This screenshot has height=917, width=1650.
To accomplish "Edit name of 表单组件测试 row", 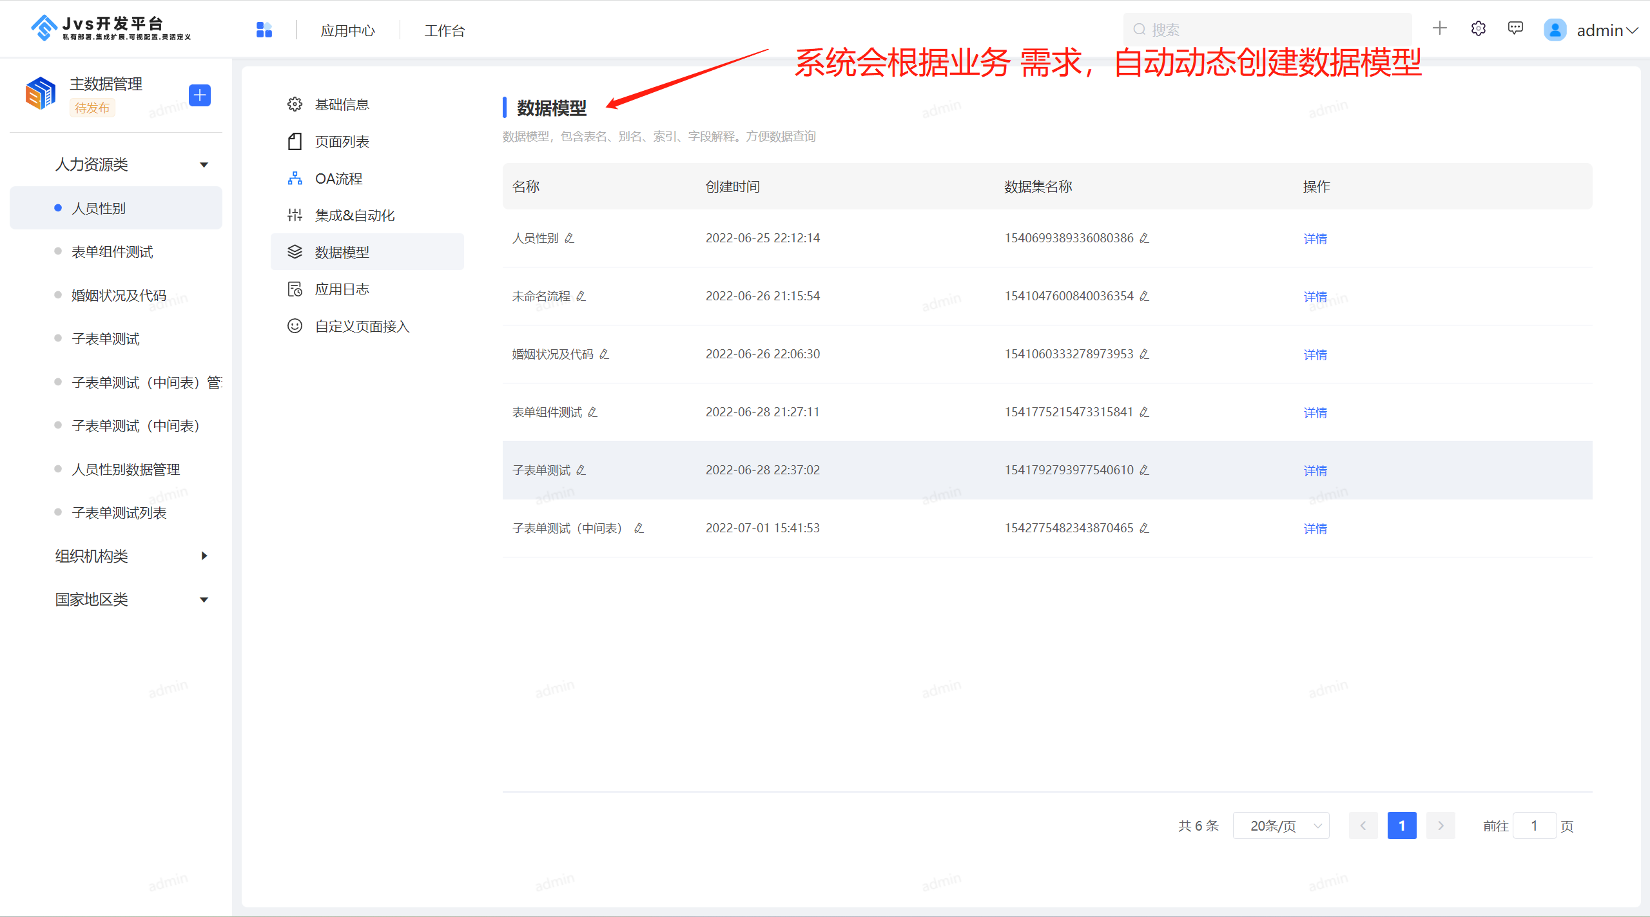I will 592,412.
